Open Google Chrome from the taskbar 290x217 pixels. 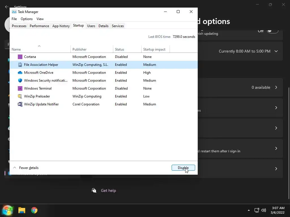[34, 210]
